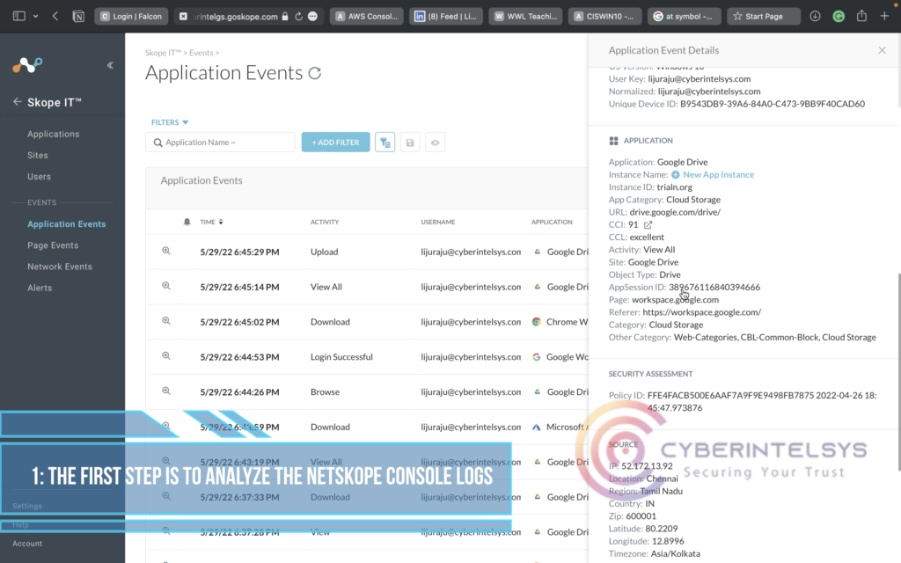Click the ACTIVITY column header
The width and height of the screenshot is (901, 563).
coord(325,222)
